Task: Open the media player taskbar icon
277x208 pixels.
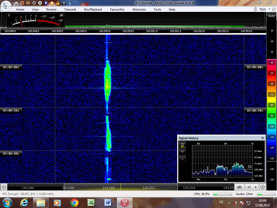Action: coord(57,203)
